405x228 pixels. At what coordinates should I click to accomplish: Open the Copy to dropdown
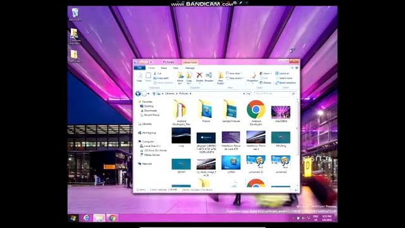click(189, 78)
